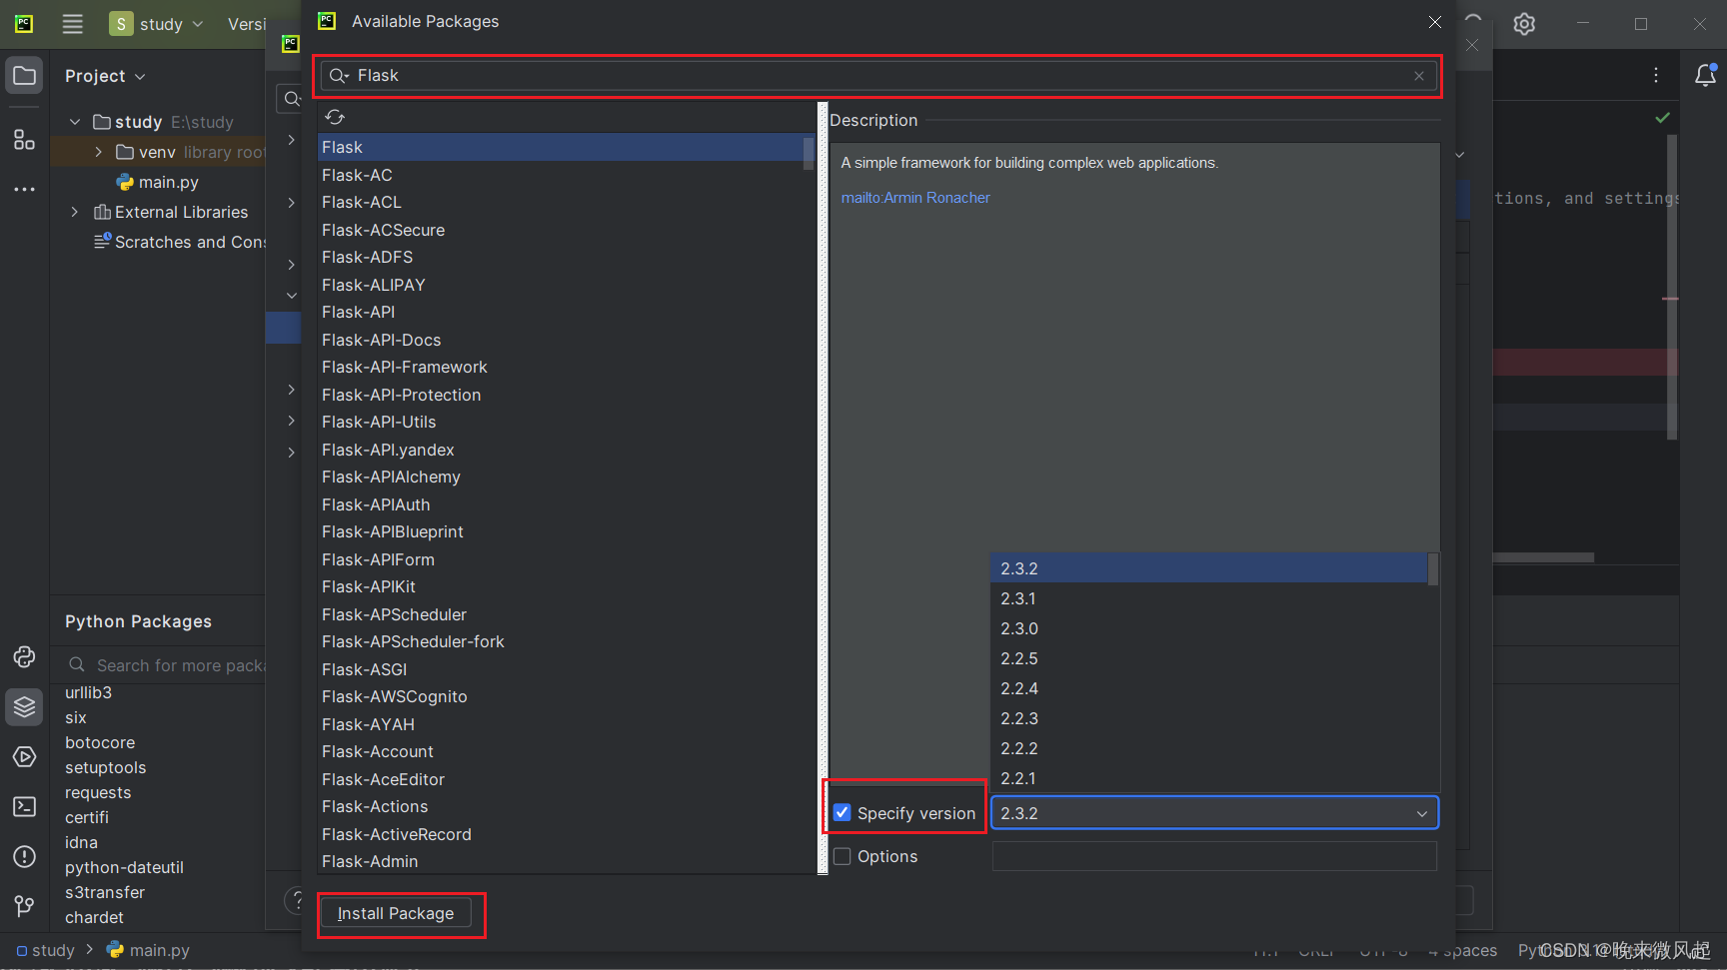
Task: Click the 4 spaces indent status item
Action: [1462, 950]
